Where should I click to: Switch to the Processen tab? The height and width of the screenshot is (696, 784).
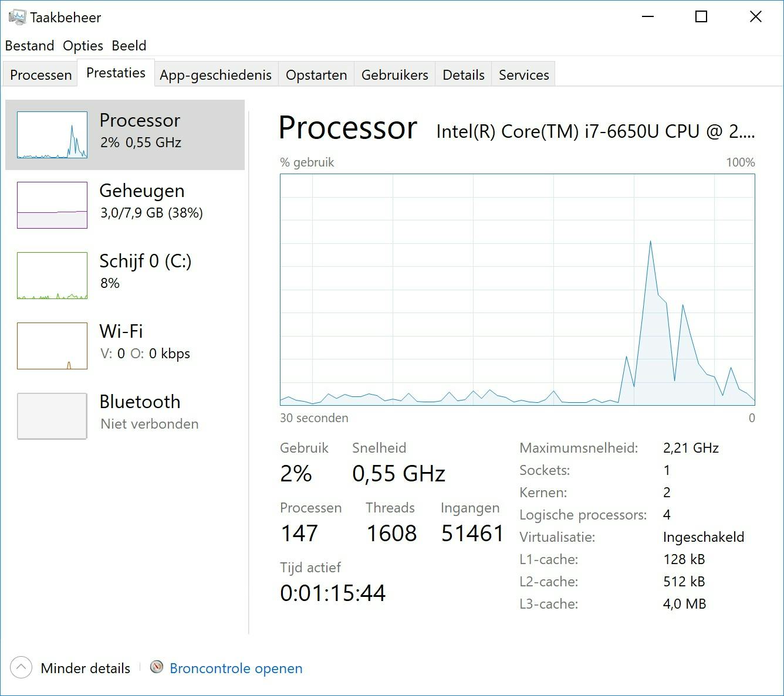pyautogui.click(x=40, y=75)
